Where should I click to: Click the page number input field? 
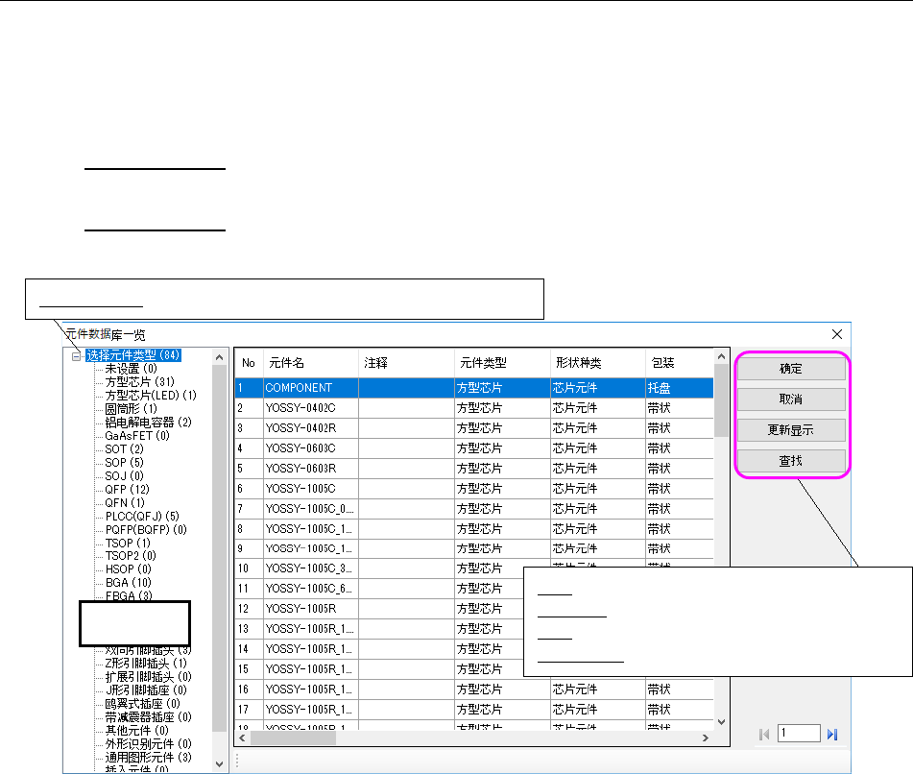coord(799,734)
